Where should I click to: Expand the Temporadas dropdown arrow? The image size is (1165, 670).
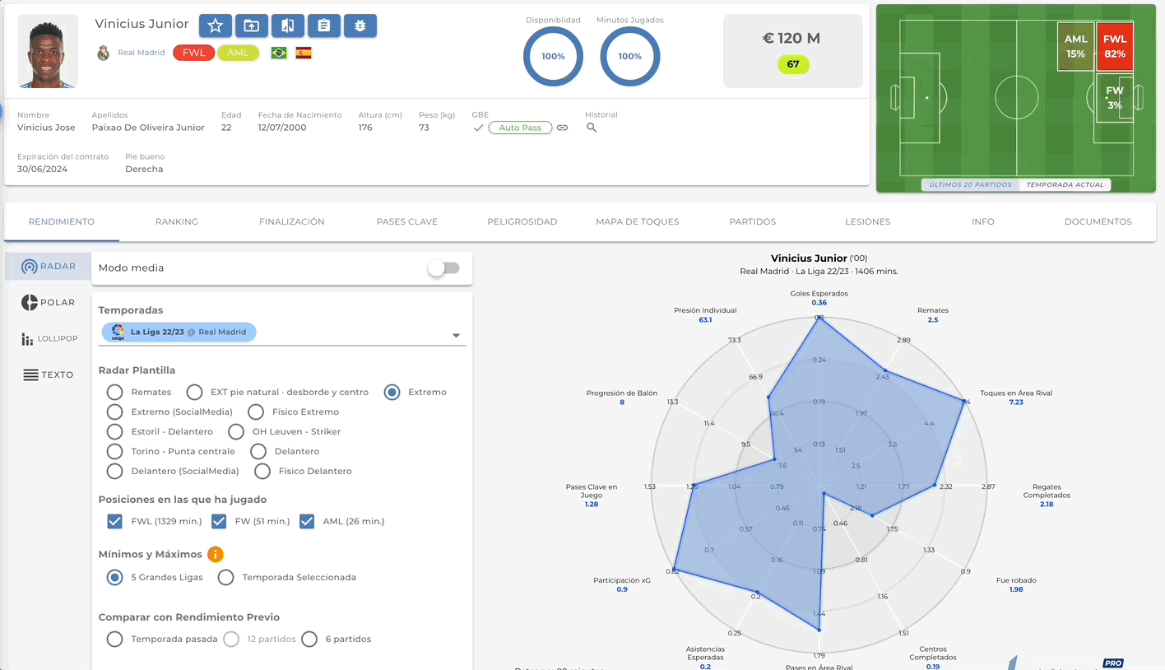pyautogui.click(x=456, y=336)
